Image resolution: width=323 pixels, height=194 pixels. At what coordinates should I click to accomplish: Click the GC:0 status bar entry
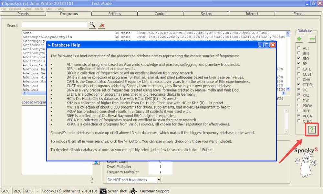pos(5,191)
